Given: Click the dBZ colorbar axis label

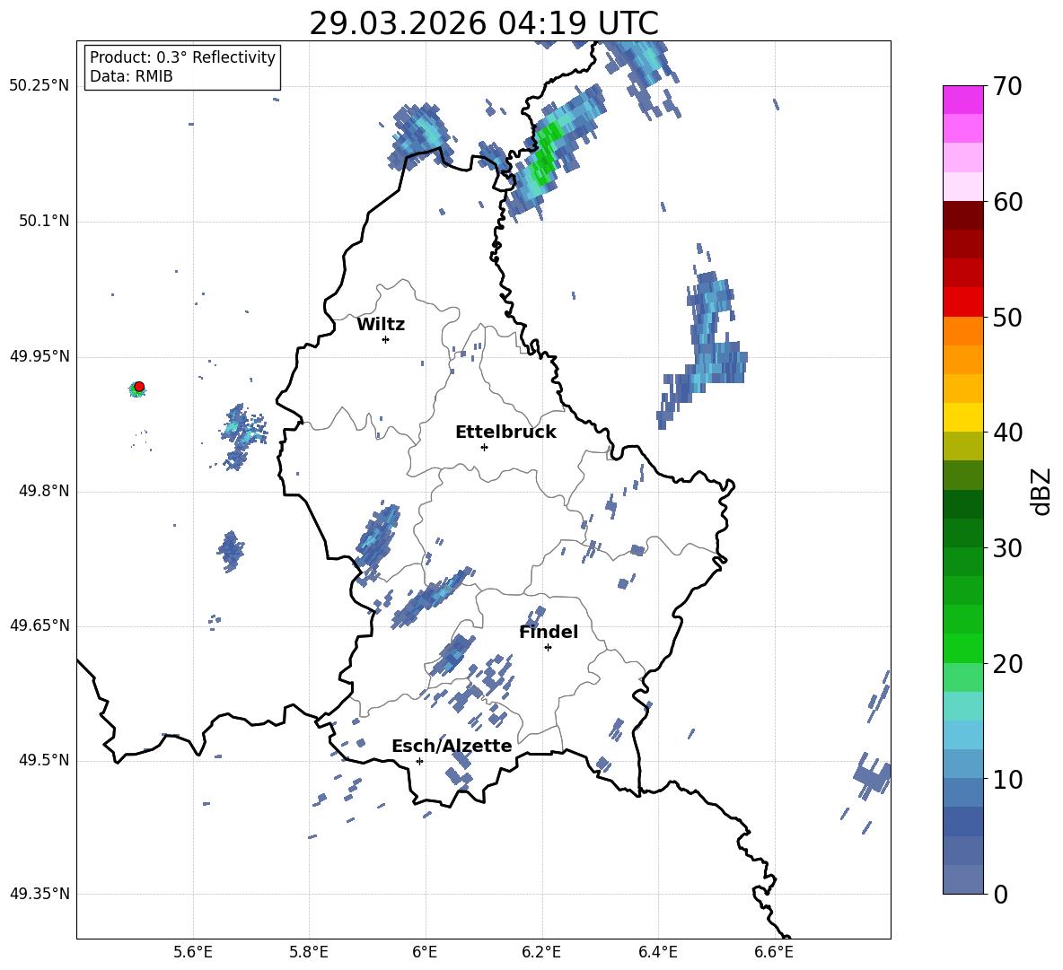Looking at the screenshot, I should (x=1041, y=491).
